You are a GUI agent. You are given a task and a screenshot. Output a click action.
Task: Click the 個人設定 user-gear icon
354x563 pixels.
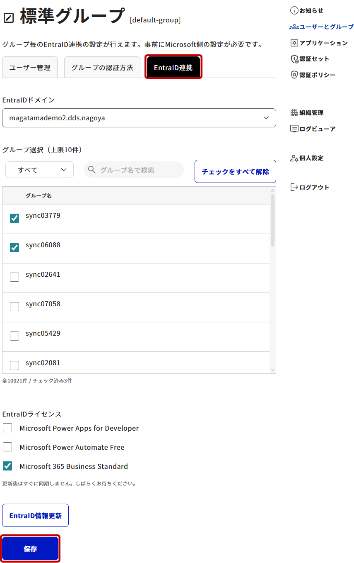click(294, 158)
